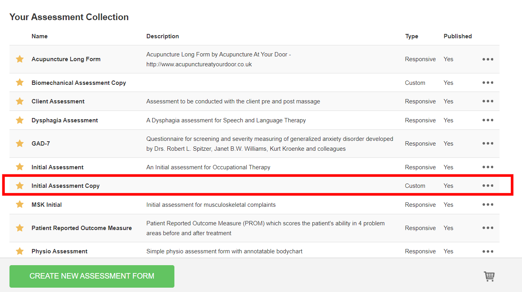522x292 pixels.
Task: Show more actions for GAD-7
Action: coord(488,144)
